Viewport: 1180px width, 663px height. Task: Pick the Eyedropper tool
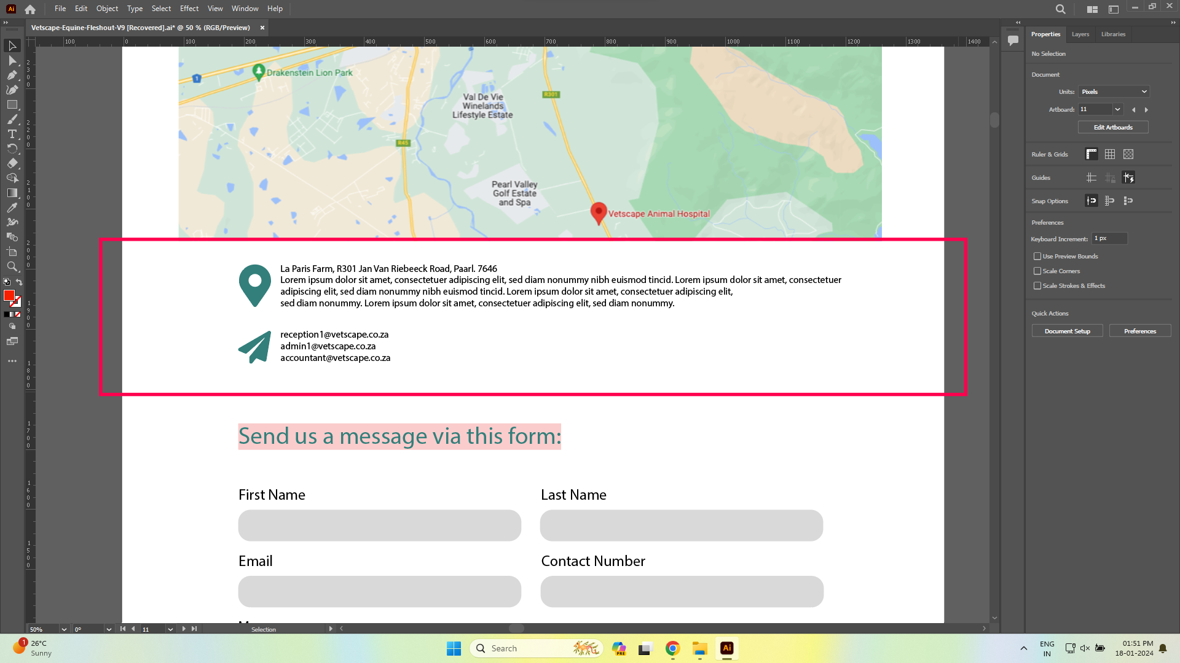coord(12,208)
